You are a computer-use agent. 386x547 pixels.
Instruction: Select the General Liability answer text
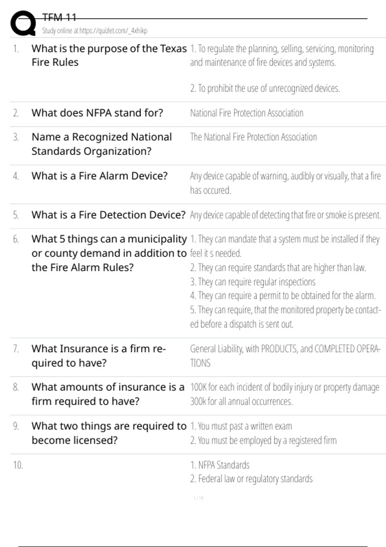285,356
